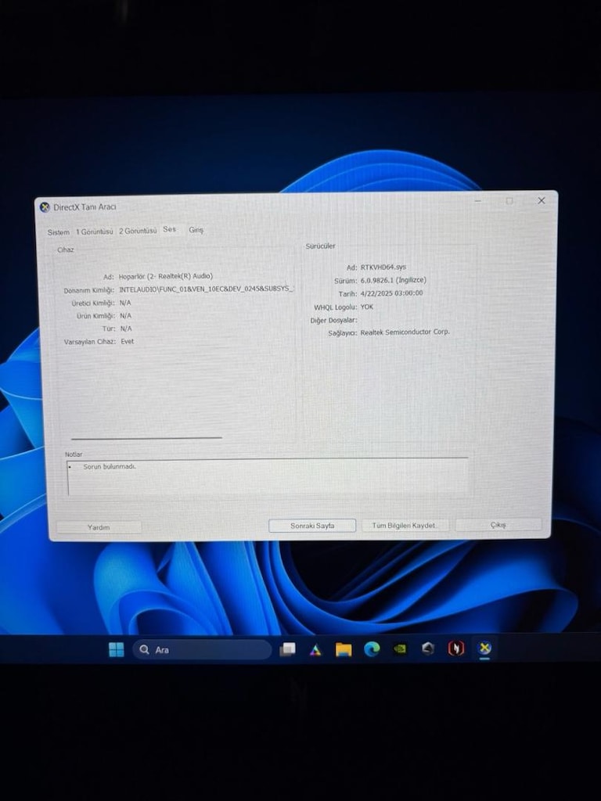
Task: Switch to the Sistem tab
Action: pyautogui.click(x=58, y=232)
